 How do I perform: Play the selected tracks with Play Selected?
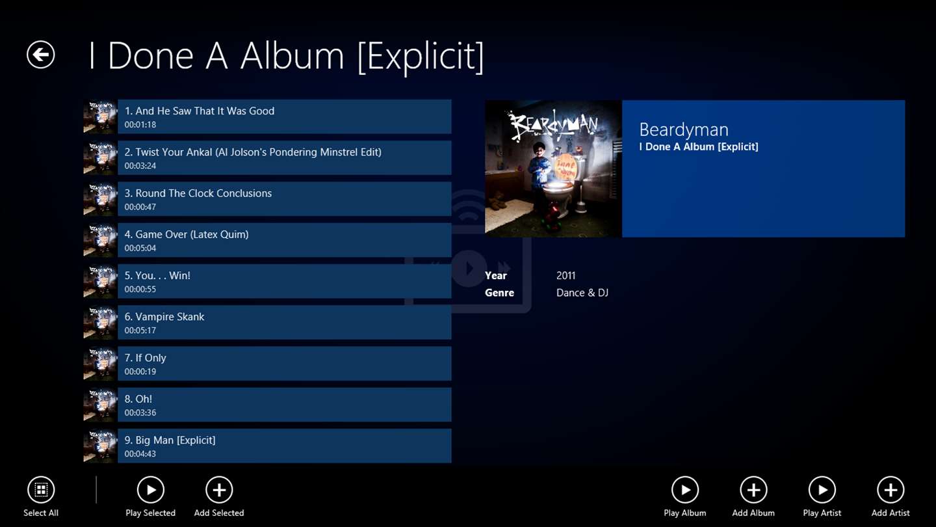(151, 490)
